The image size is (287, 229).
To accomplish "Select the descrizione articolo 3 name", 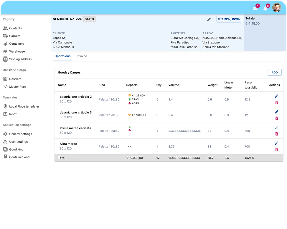I will click(x=76, y=113).
